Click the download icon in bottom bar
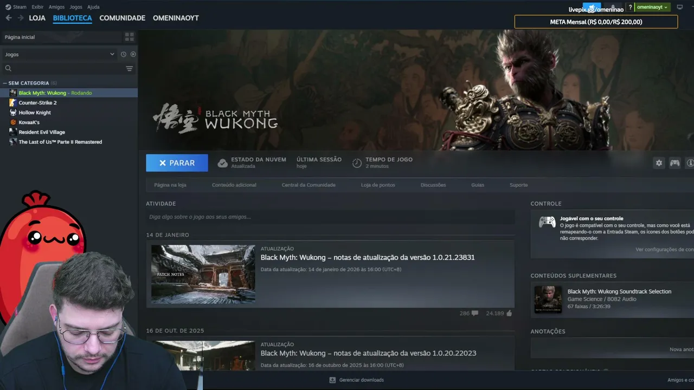 332,380
